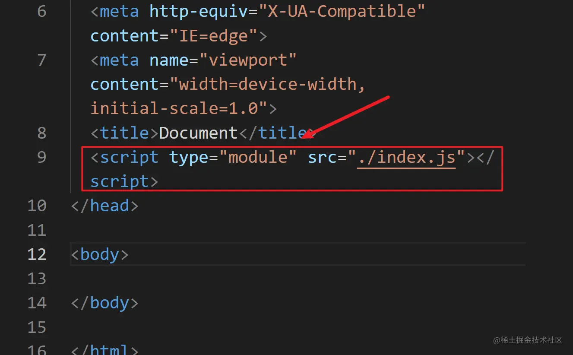Place cursor on empty line 15

298,327
